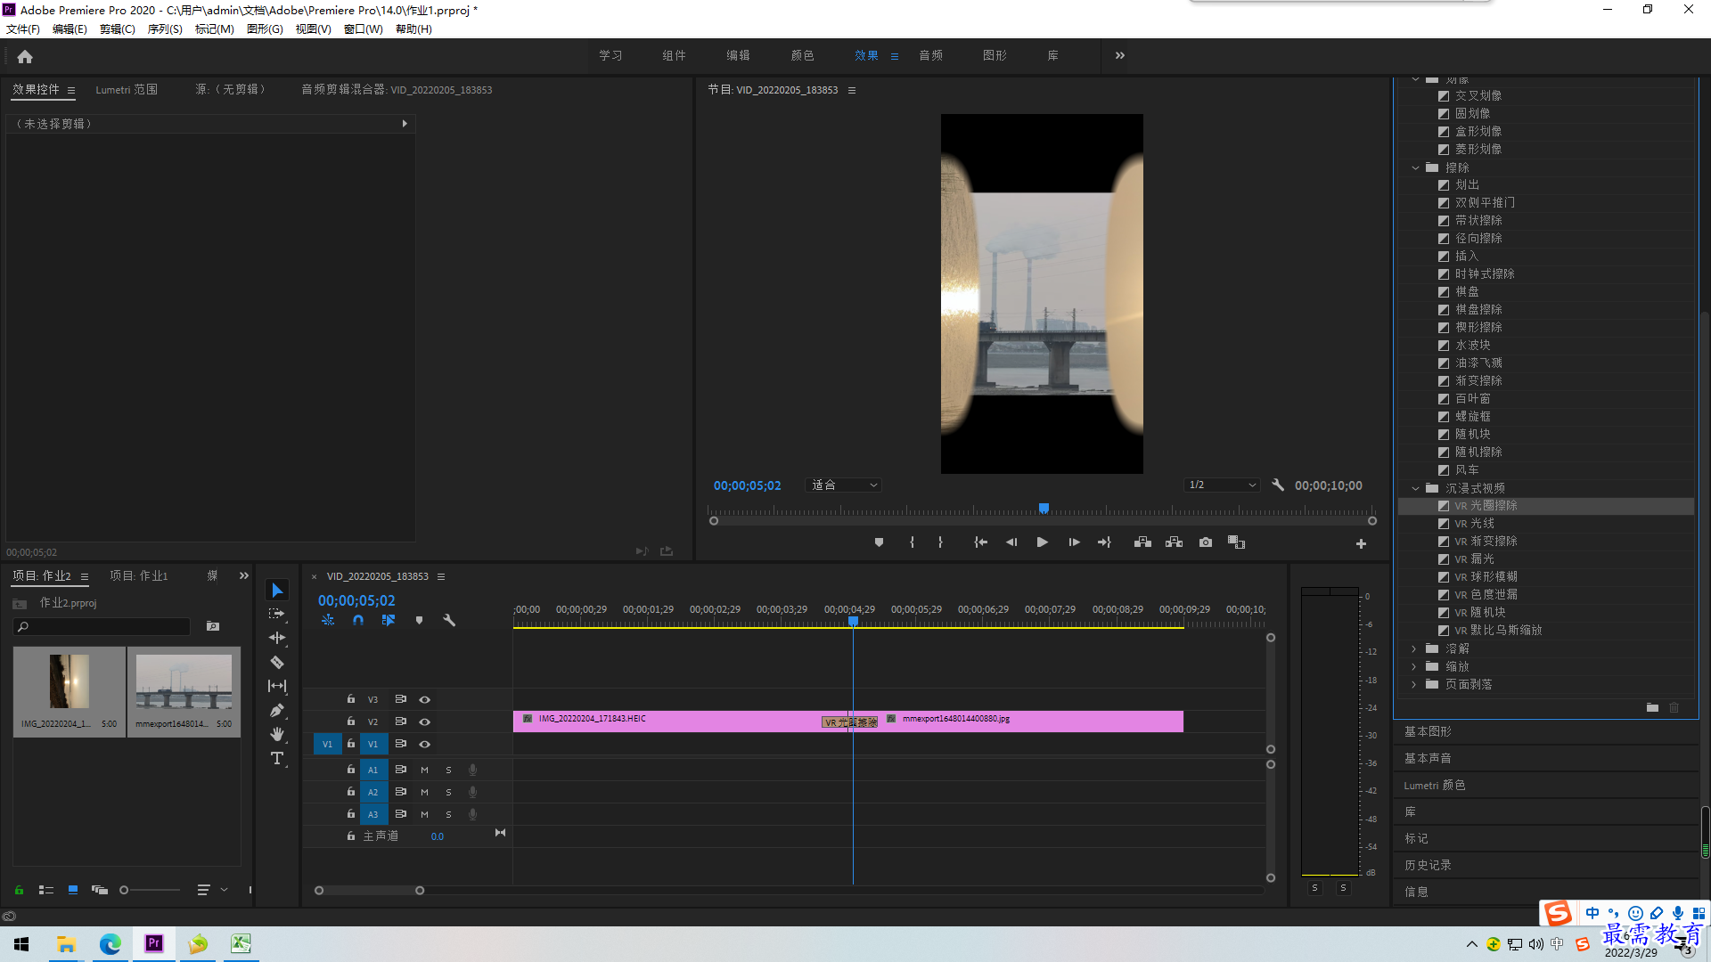Select the Hand tool
The width and height of the screenshot is (1711, 962).
tap(277, 734)
